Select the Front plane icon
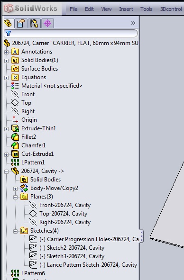The image size is (184, 280). point(15,94)
